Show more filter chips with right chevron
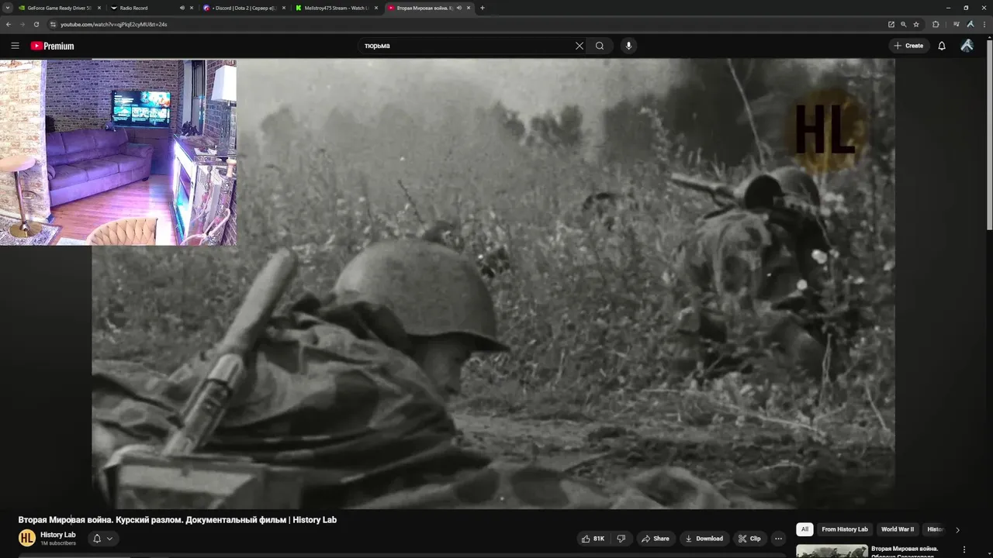This screenshot has width=993, height=558. click(957, 530)
